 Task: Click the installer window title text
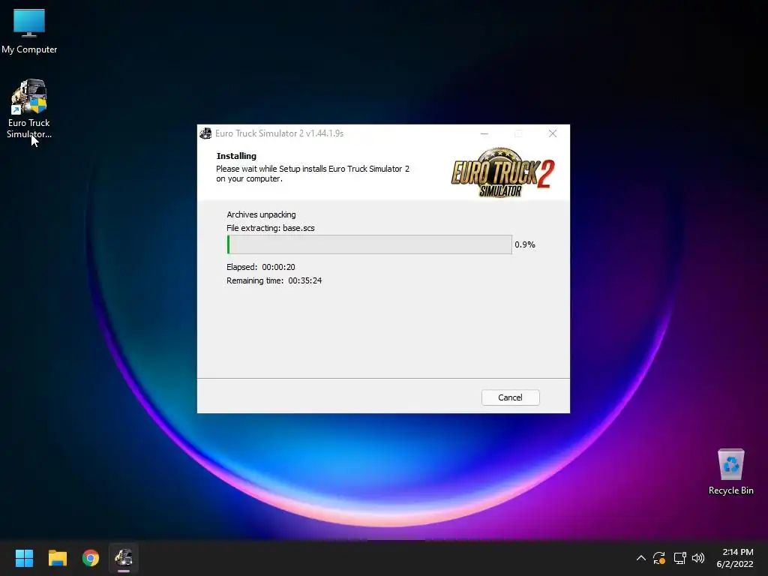tap(279, 133)
